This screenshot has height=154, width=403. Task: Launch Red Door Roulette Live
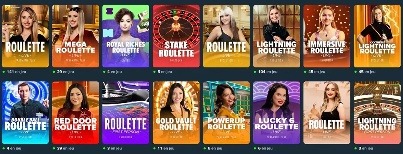(x=76, y=113)
